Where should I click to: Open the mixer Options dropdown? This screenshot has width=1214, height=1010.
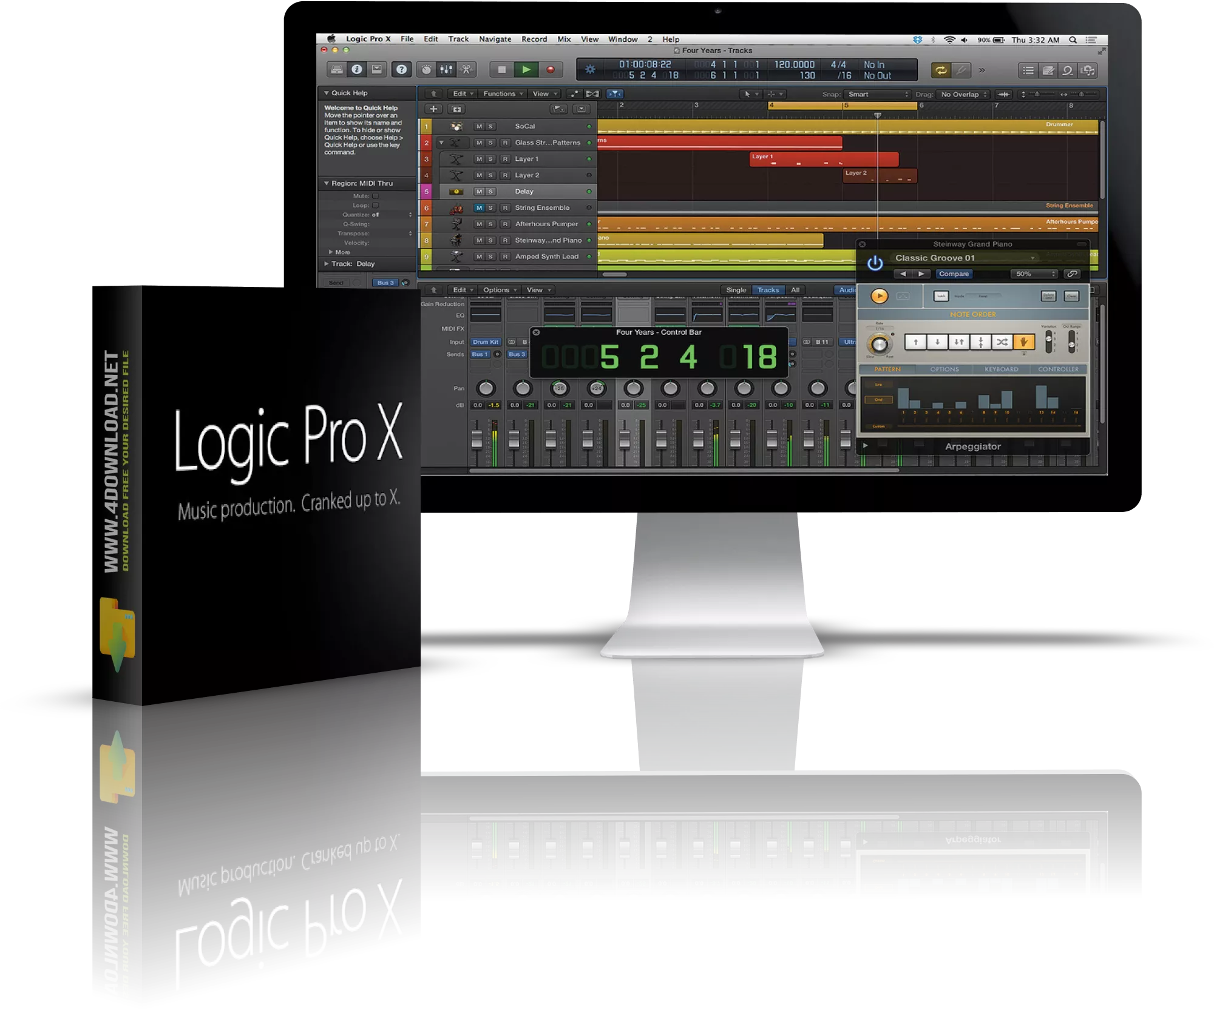(x=500, y=290)
